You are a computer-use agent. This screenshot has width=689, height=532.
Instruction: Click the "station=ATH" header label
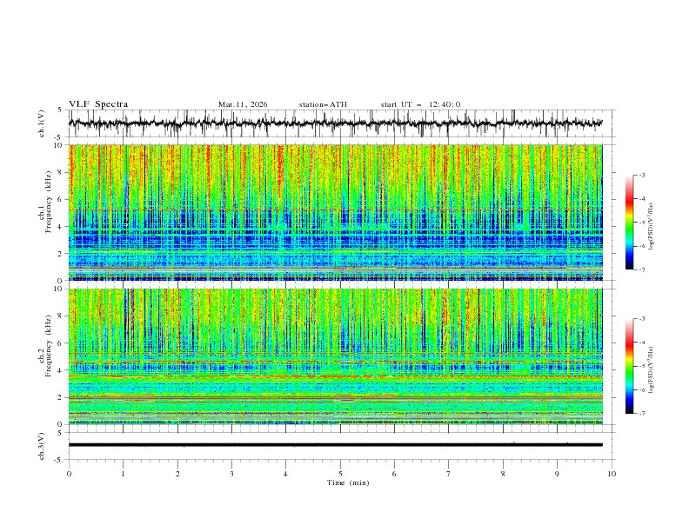pos(323,104)
